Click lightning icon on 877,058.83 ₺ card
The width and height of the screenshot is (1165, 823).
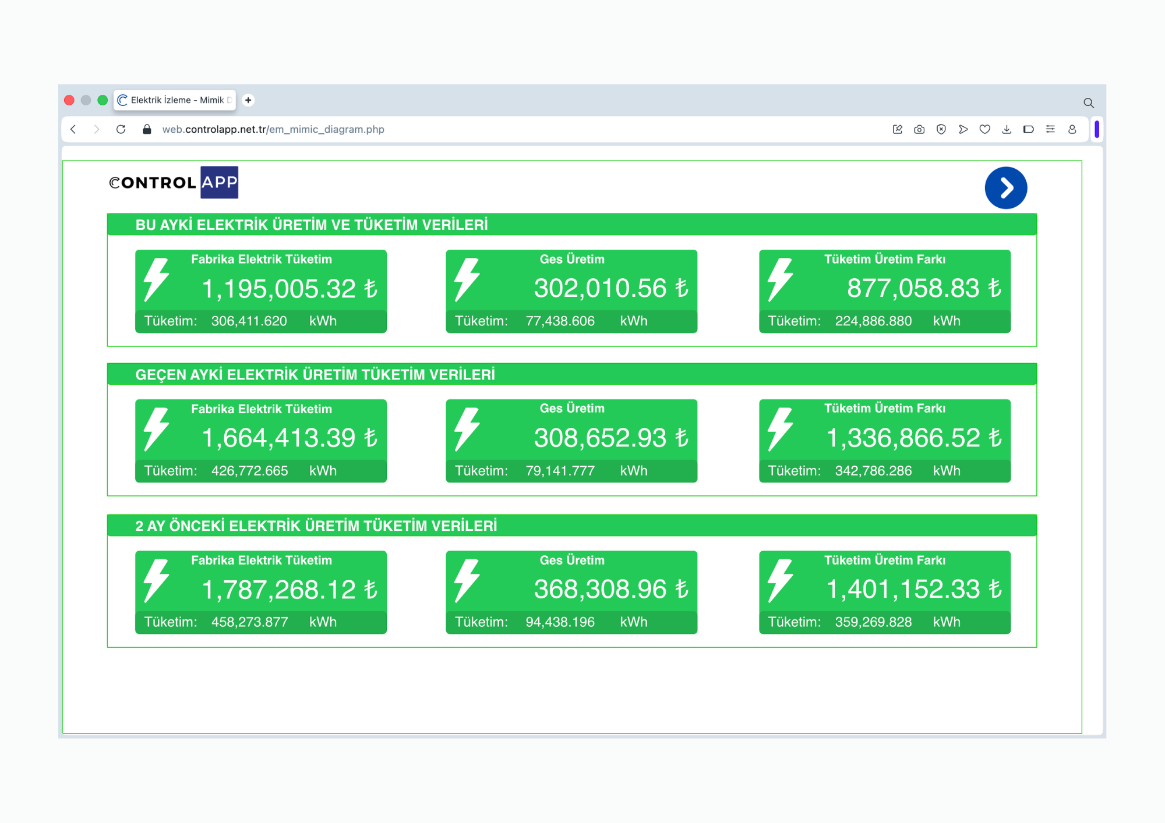pyautogui.click(x=780, y=279)
